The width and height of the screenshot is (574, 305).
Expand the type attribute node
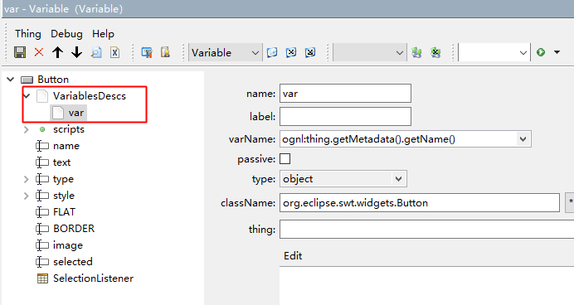26,179
